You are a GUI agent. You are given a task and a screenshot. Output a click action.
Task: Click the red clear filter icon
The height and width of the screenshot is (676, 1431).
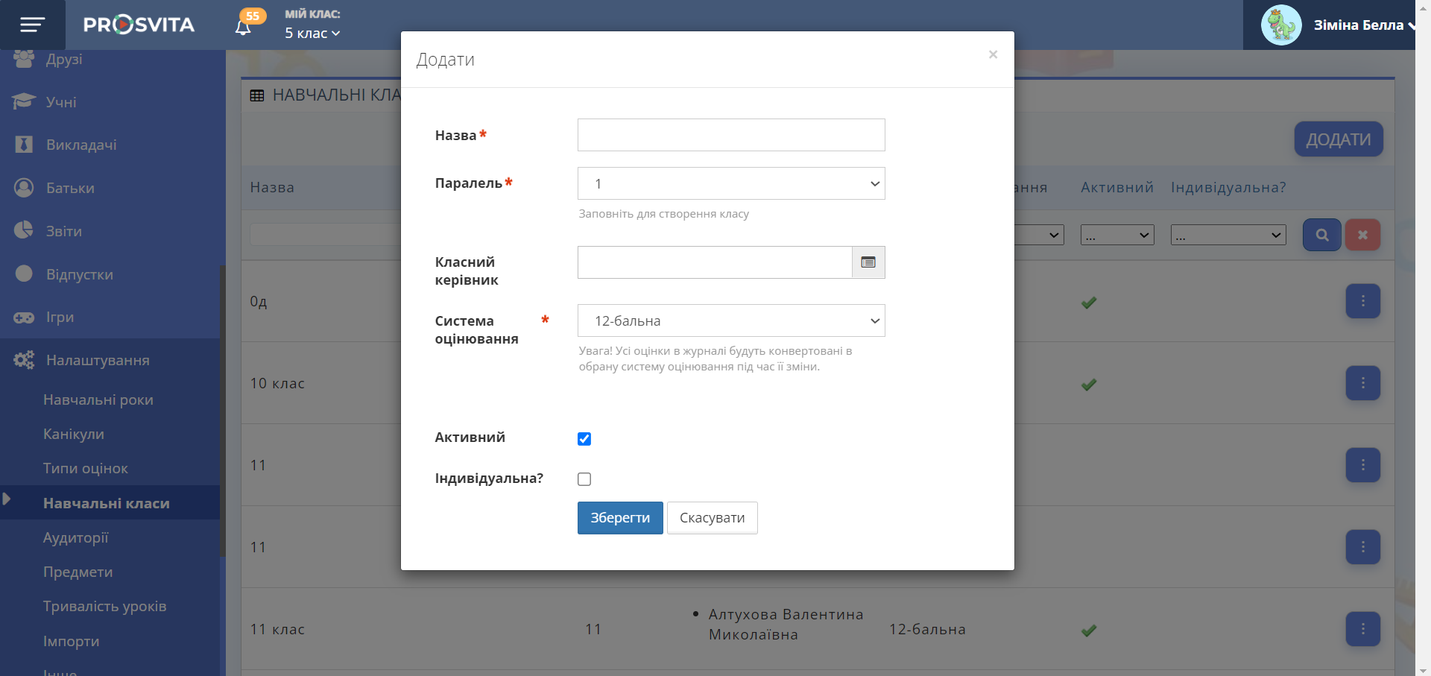1362,235
